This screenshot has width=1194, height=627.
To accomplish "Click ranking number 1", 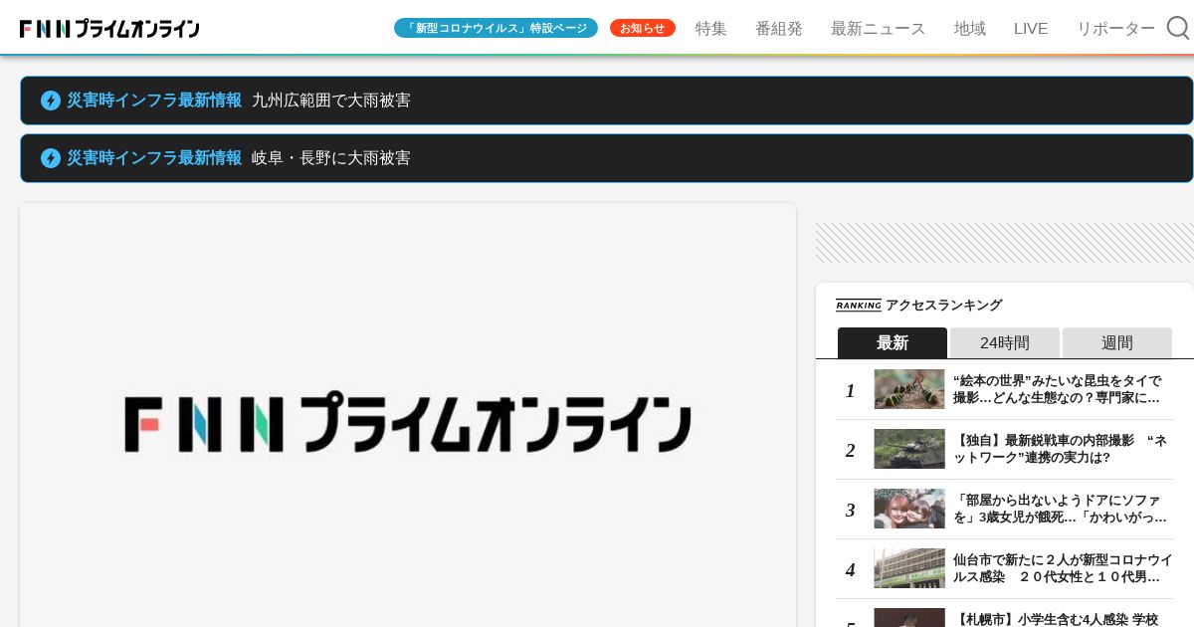I will click(x=850, y=390).
